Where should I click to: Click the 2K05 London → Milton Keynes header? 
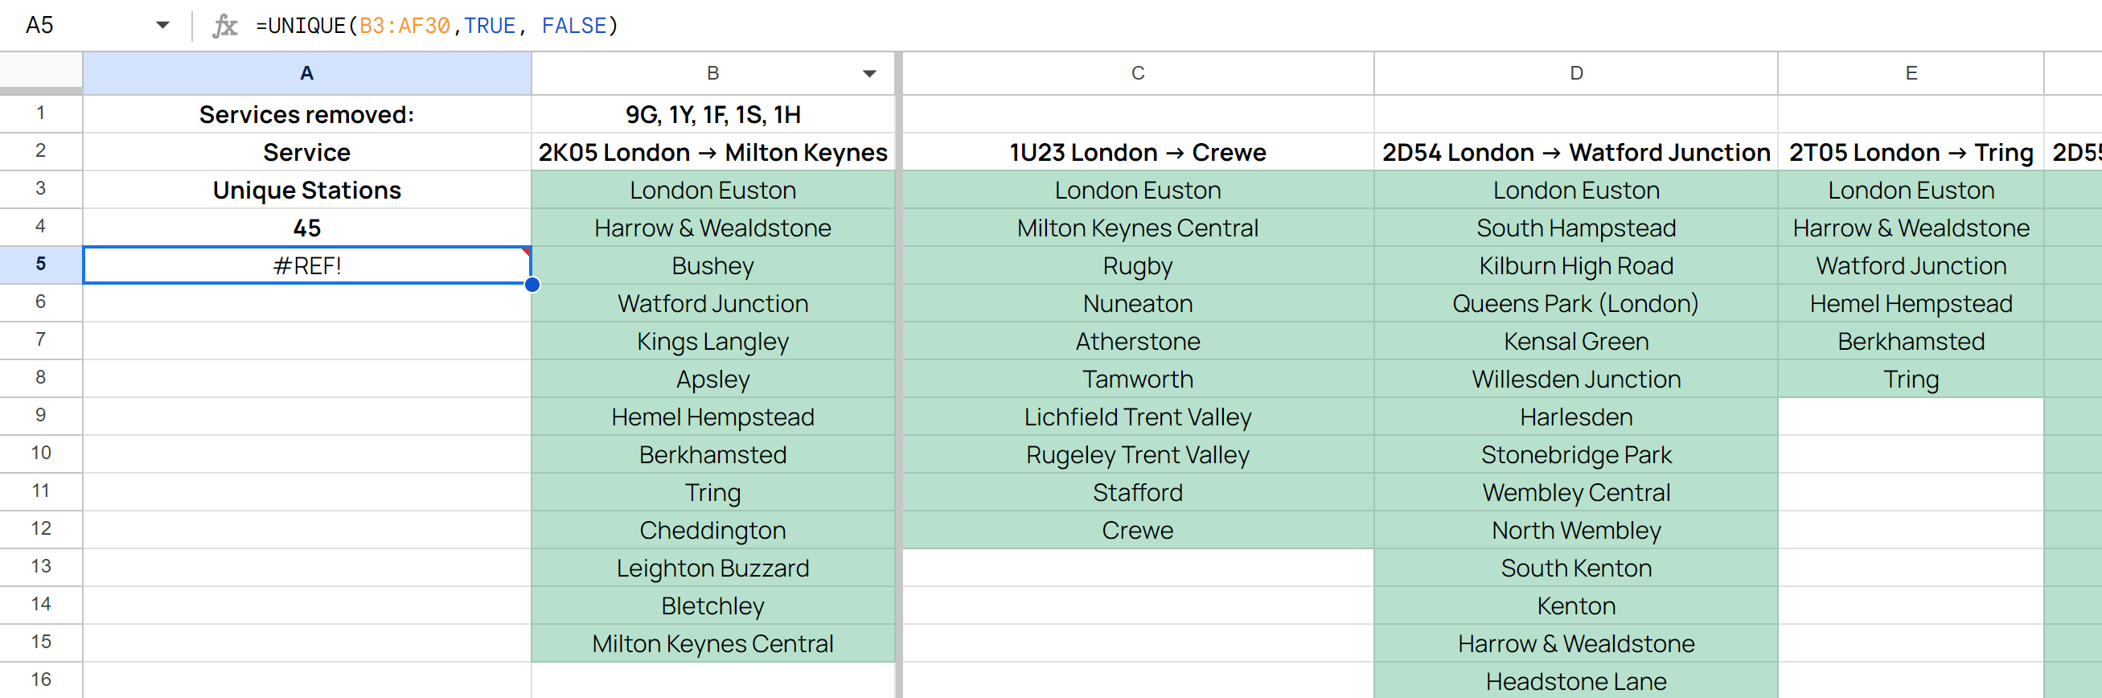713,152
